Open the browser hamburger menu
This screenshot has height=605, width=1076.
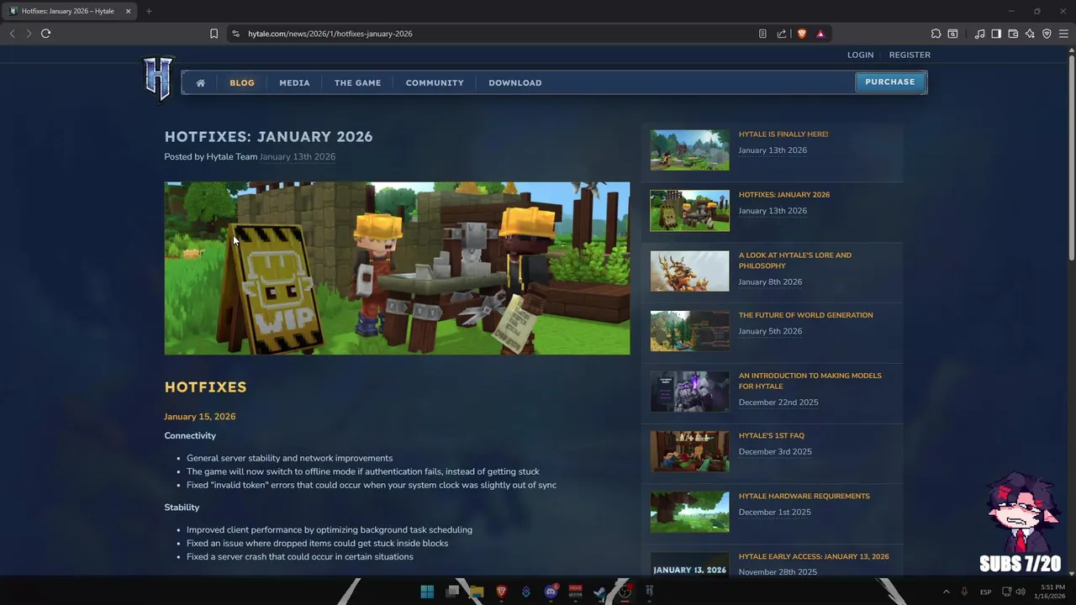(x=1063, y=34)
